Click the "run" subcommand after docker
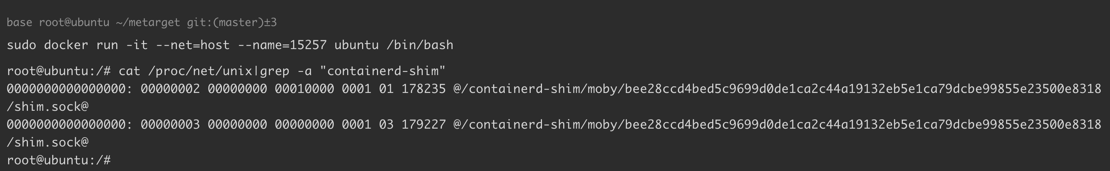1110x171 pixels. click(107, 45)
